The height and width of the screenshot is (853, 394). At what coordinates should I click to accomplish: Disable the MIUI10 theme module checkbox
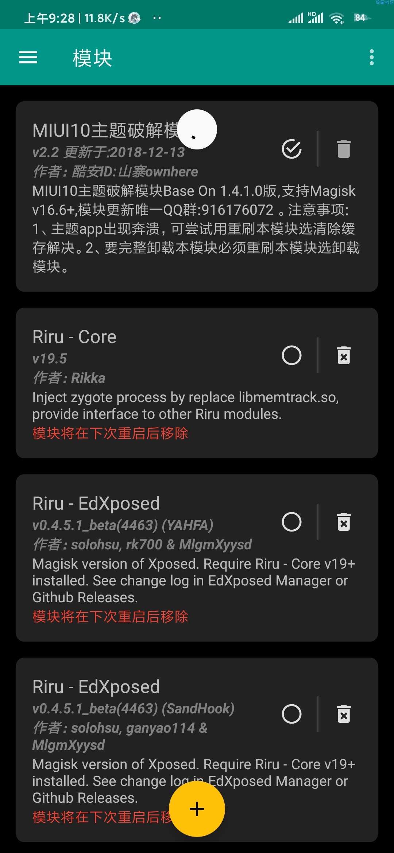[291, 149]
